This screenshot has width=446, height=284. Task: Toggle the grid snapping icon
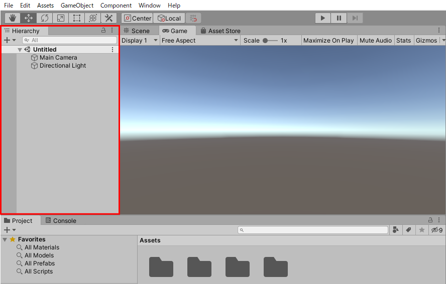click(193, 18)
